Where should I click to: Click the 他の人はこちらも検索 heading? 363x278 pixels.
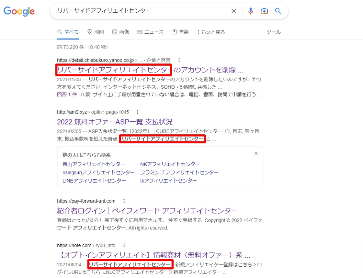pyautogui.click(x=86, y=155)
